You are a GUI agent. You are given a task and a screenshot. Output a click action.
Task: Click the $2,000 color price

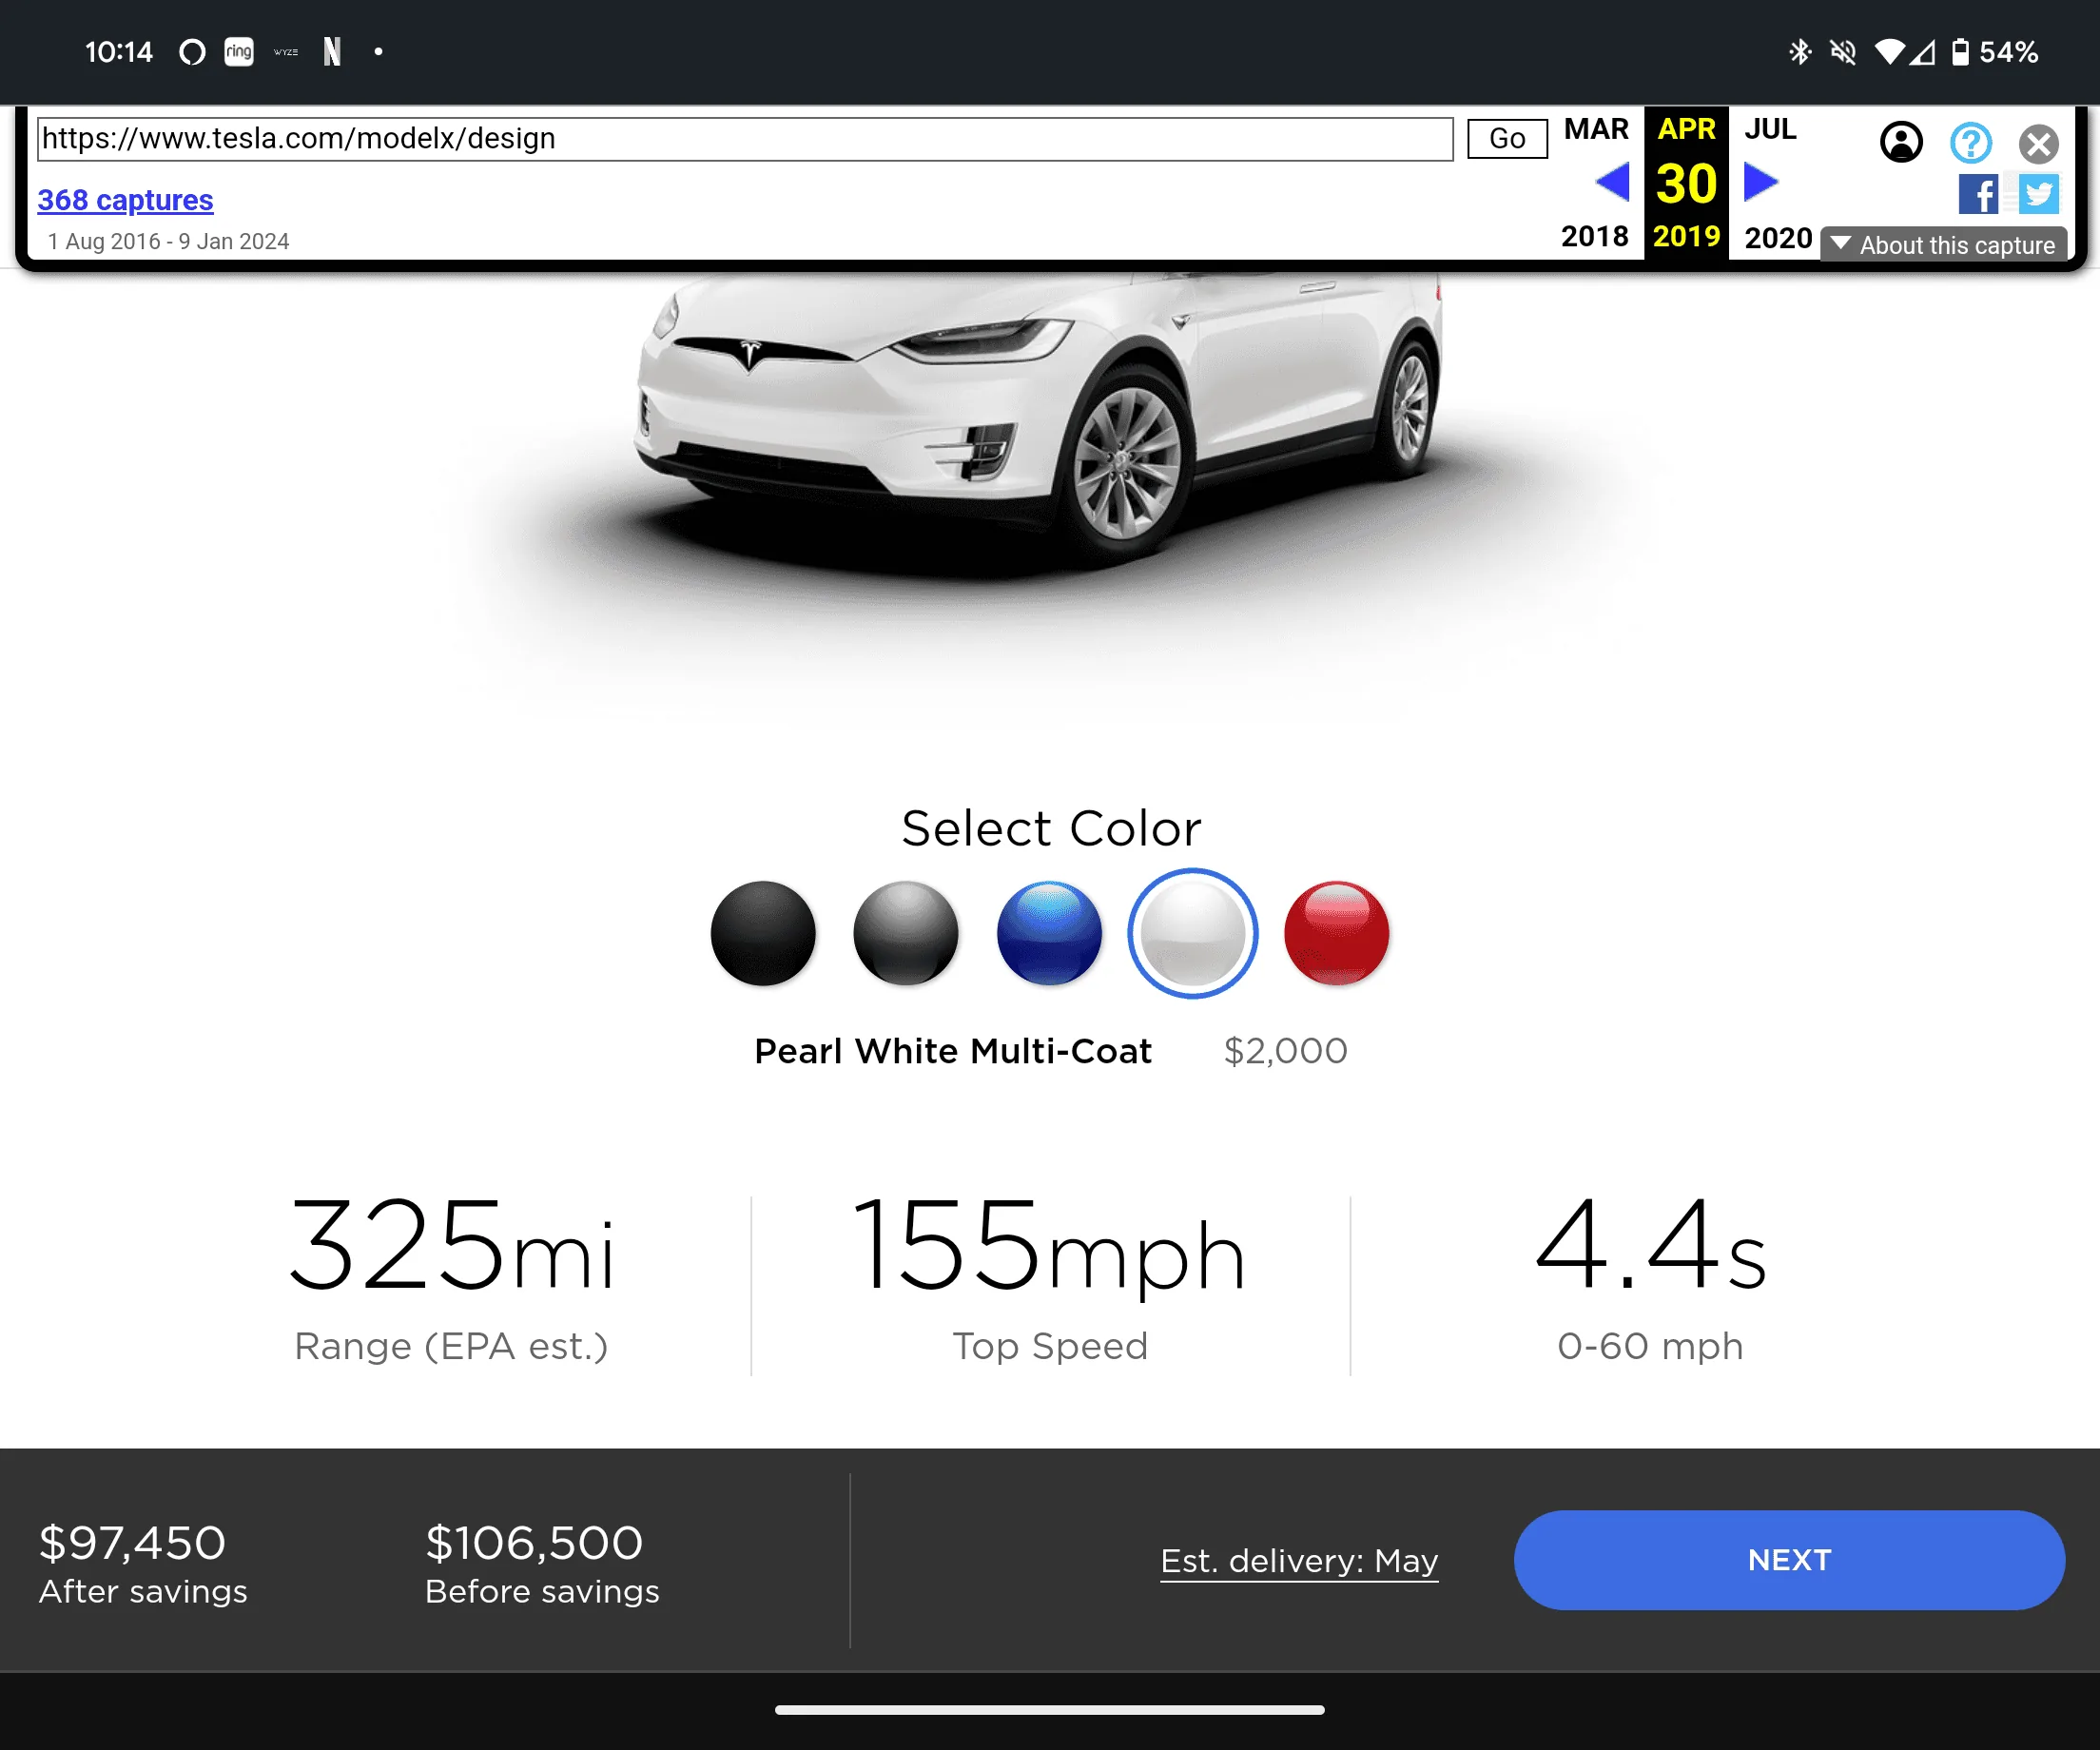pos(1286,1051)
